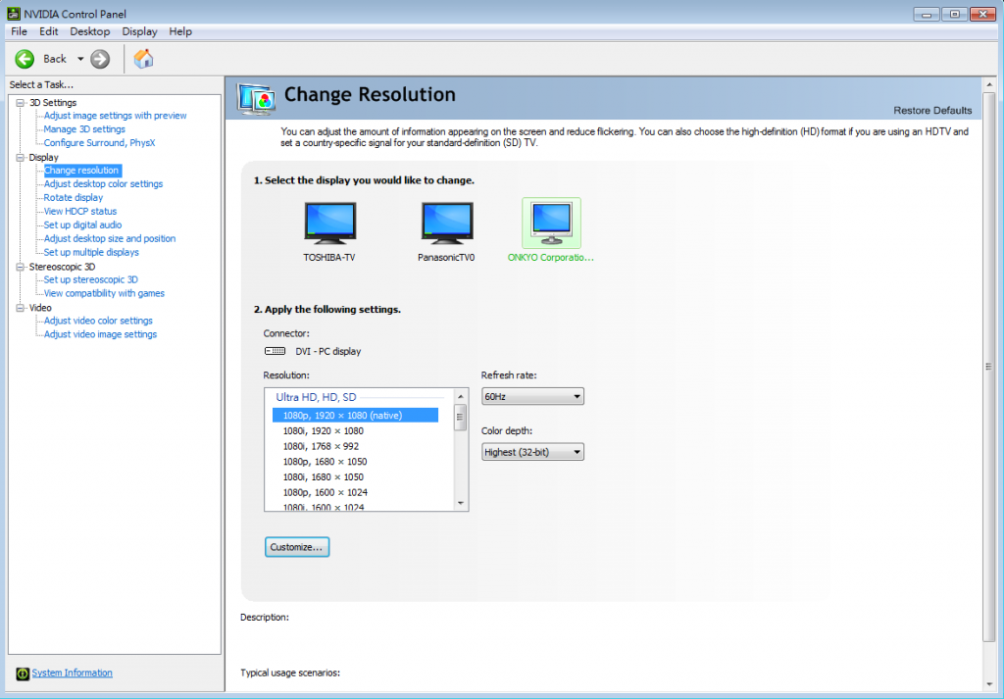Open the Color depth dropdown

532,452
